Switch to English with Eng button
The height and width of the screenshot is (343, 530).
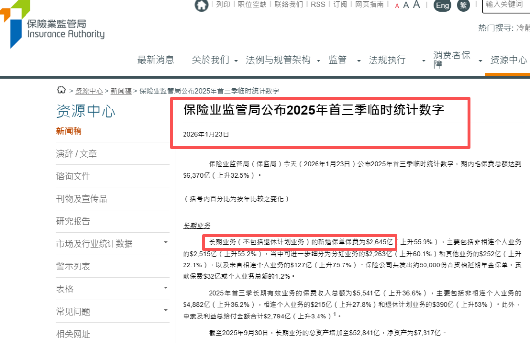(442, 5)
